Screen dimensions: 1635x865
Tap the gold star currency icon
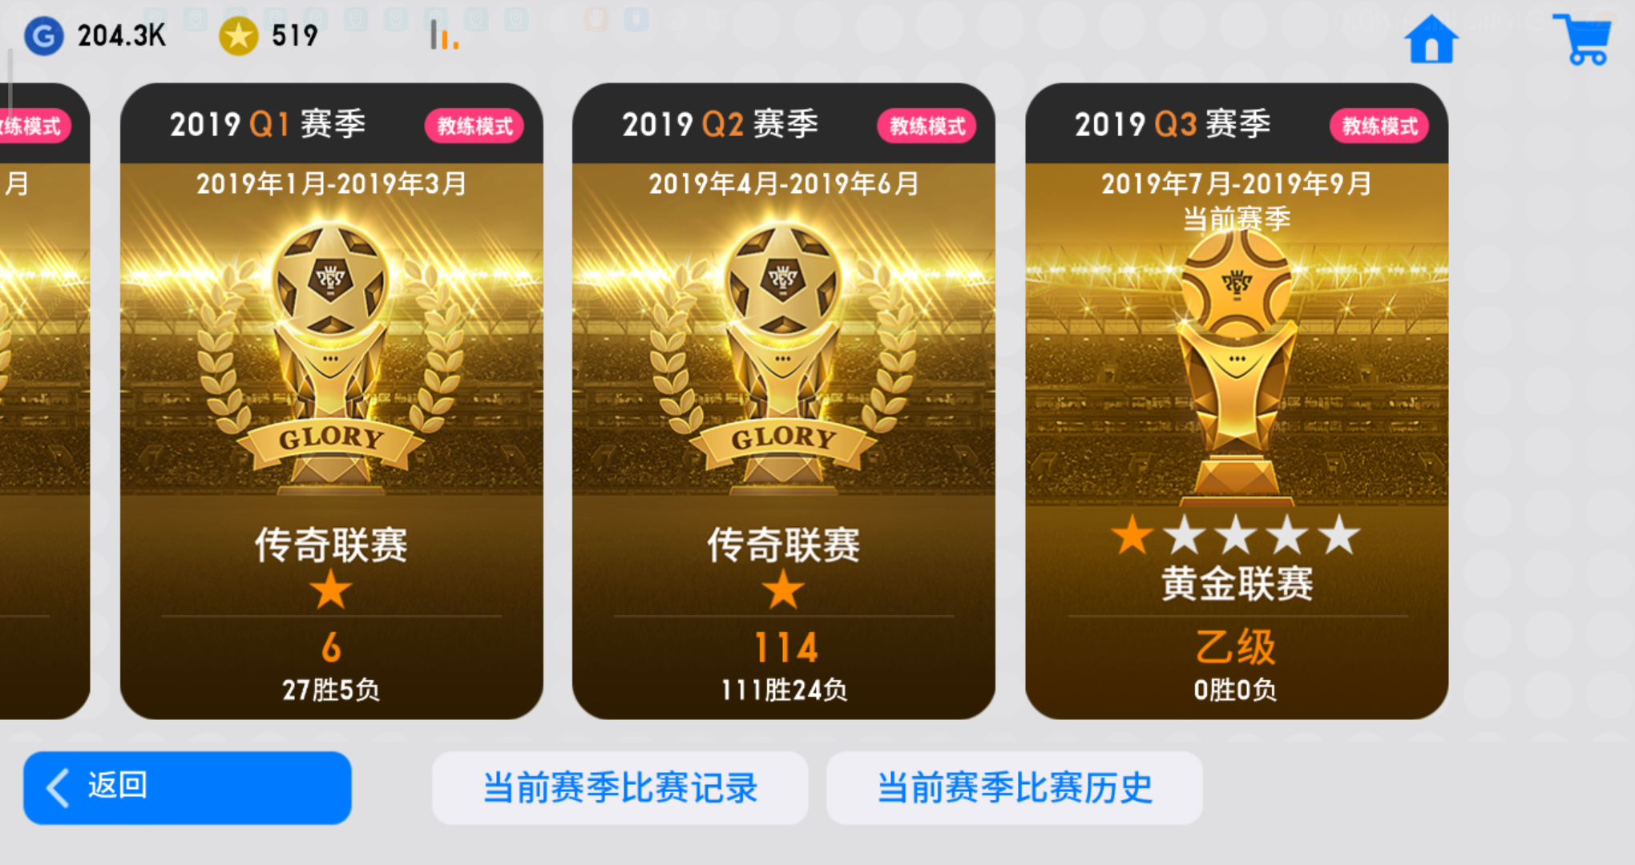(x=238, y=36)
